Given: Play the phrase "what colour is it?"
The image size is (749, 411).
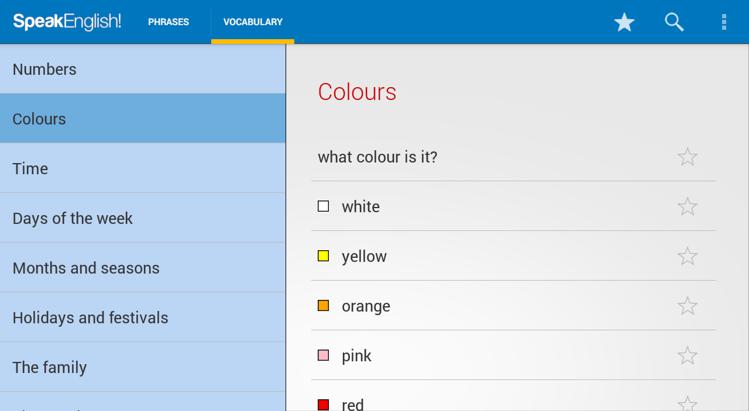Looking at the screenshot, I should pos(377,157).
